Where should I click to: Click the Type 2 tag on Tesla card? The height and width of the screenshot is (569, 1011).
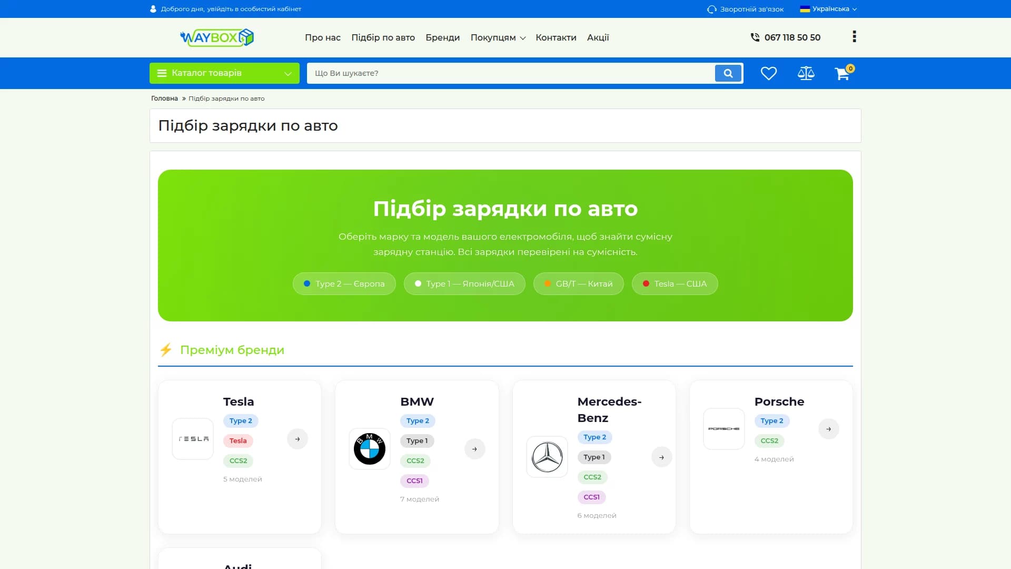point(241,421)
